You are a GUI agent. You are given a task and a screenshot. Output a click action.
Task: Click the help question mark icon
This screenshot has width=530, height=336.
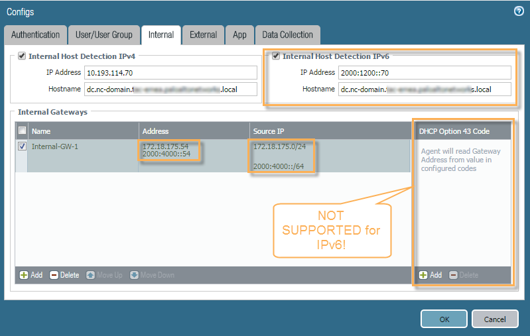[x=519, y=11]
